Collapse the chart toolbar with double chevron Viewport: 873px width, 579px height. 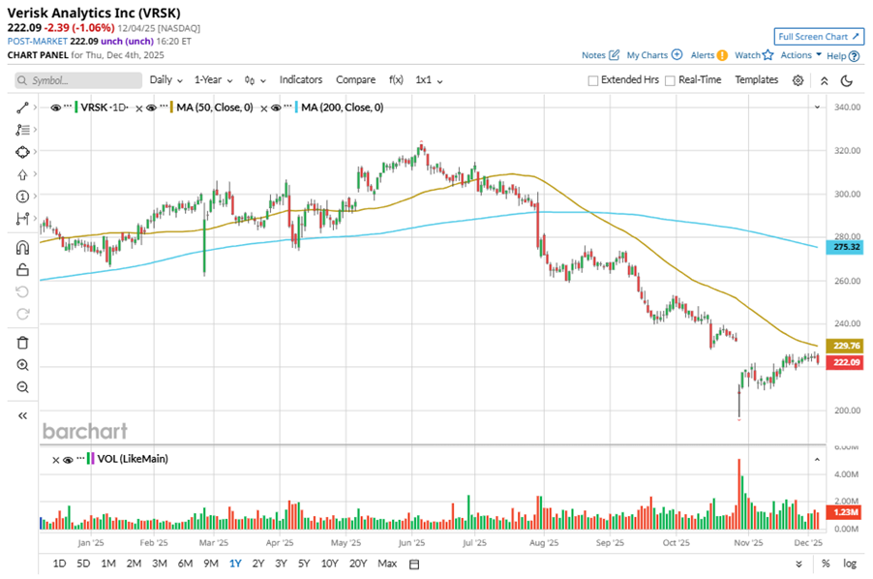pos(824,80)
